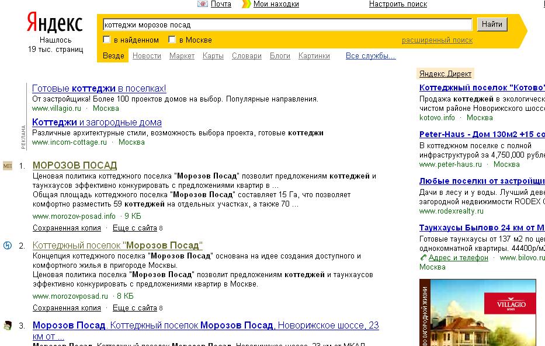Viewport: 545px width, 346px height.
Task: Open the Peter-Haus Дом 130м2 ad
Action: (x=482, y=134)
